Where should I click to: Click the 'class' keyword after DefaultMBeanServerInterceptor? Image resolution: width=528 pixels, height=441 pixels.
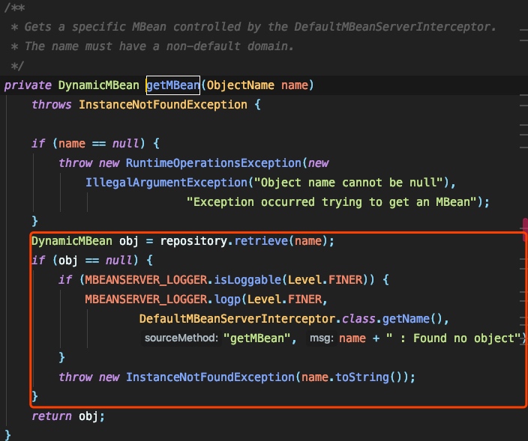(358, 319)
